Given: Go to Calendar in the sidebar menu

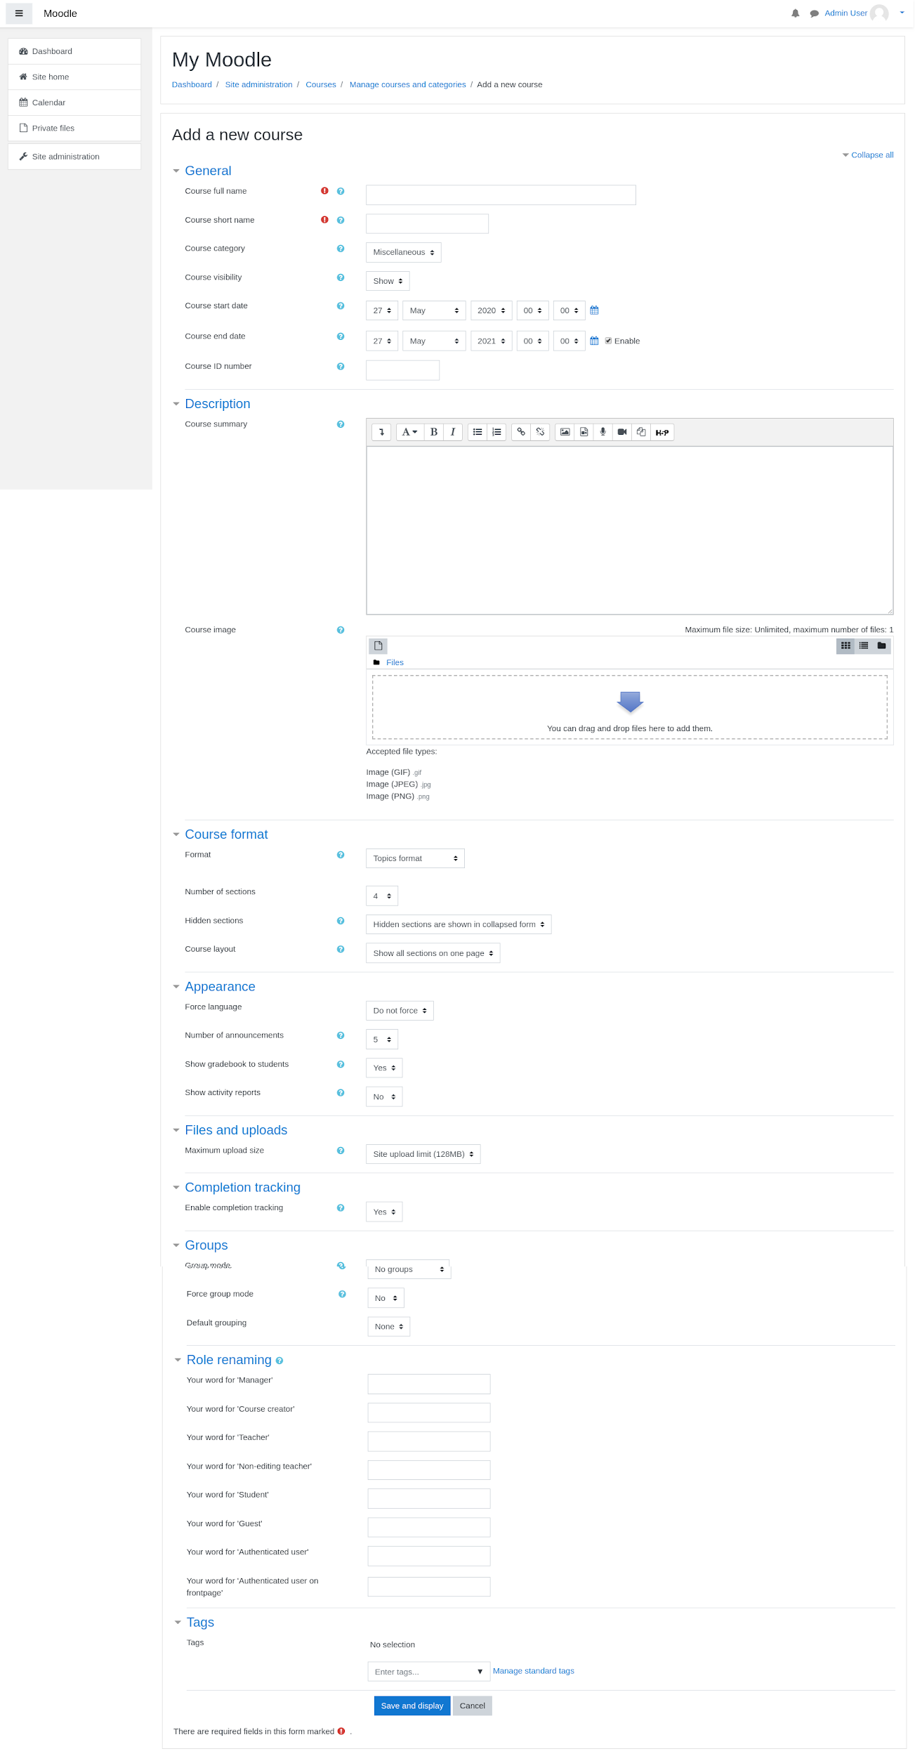Looking at the screenshot, I should 48,103.
